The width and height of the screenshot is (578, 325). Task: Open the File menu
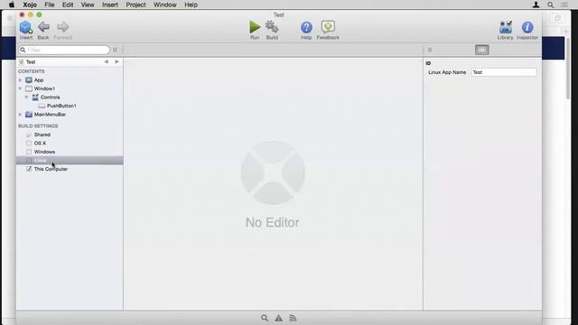click(x=50, y=5)
